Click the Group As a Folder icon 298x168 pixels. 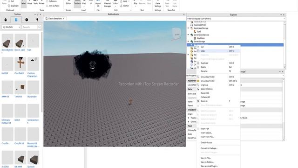point(198,81)
